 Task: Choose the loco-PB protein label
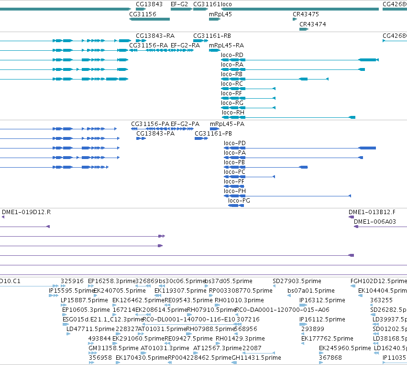point(234,162)
